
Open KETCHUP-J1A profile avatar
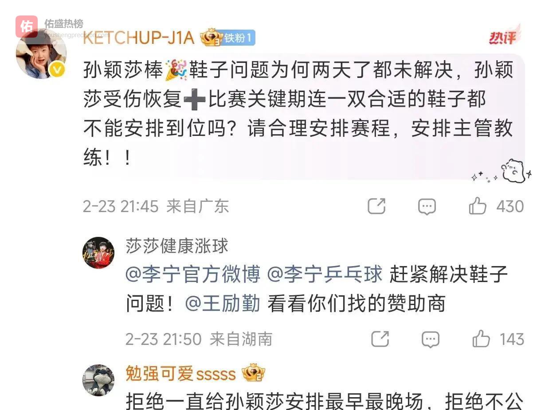coord(41,54)
